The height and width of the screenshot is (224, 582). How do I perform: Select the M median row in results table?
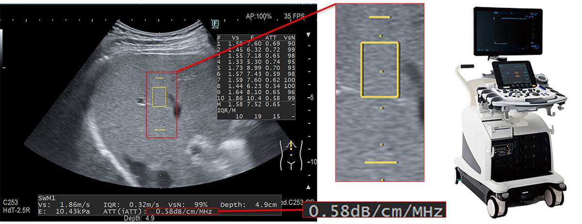pos(257,104)
